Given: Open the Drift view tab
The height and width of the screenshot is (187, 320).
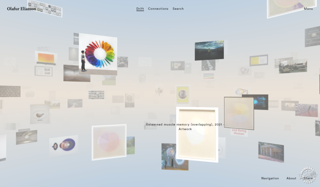Looking at the screenshot, I should (140, 9).
